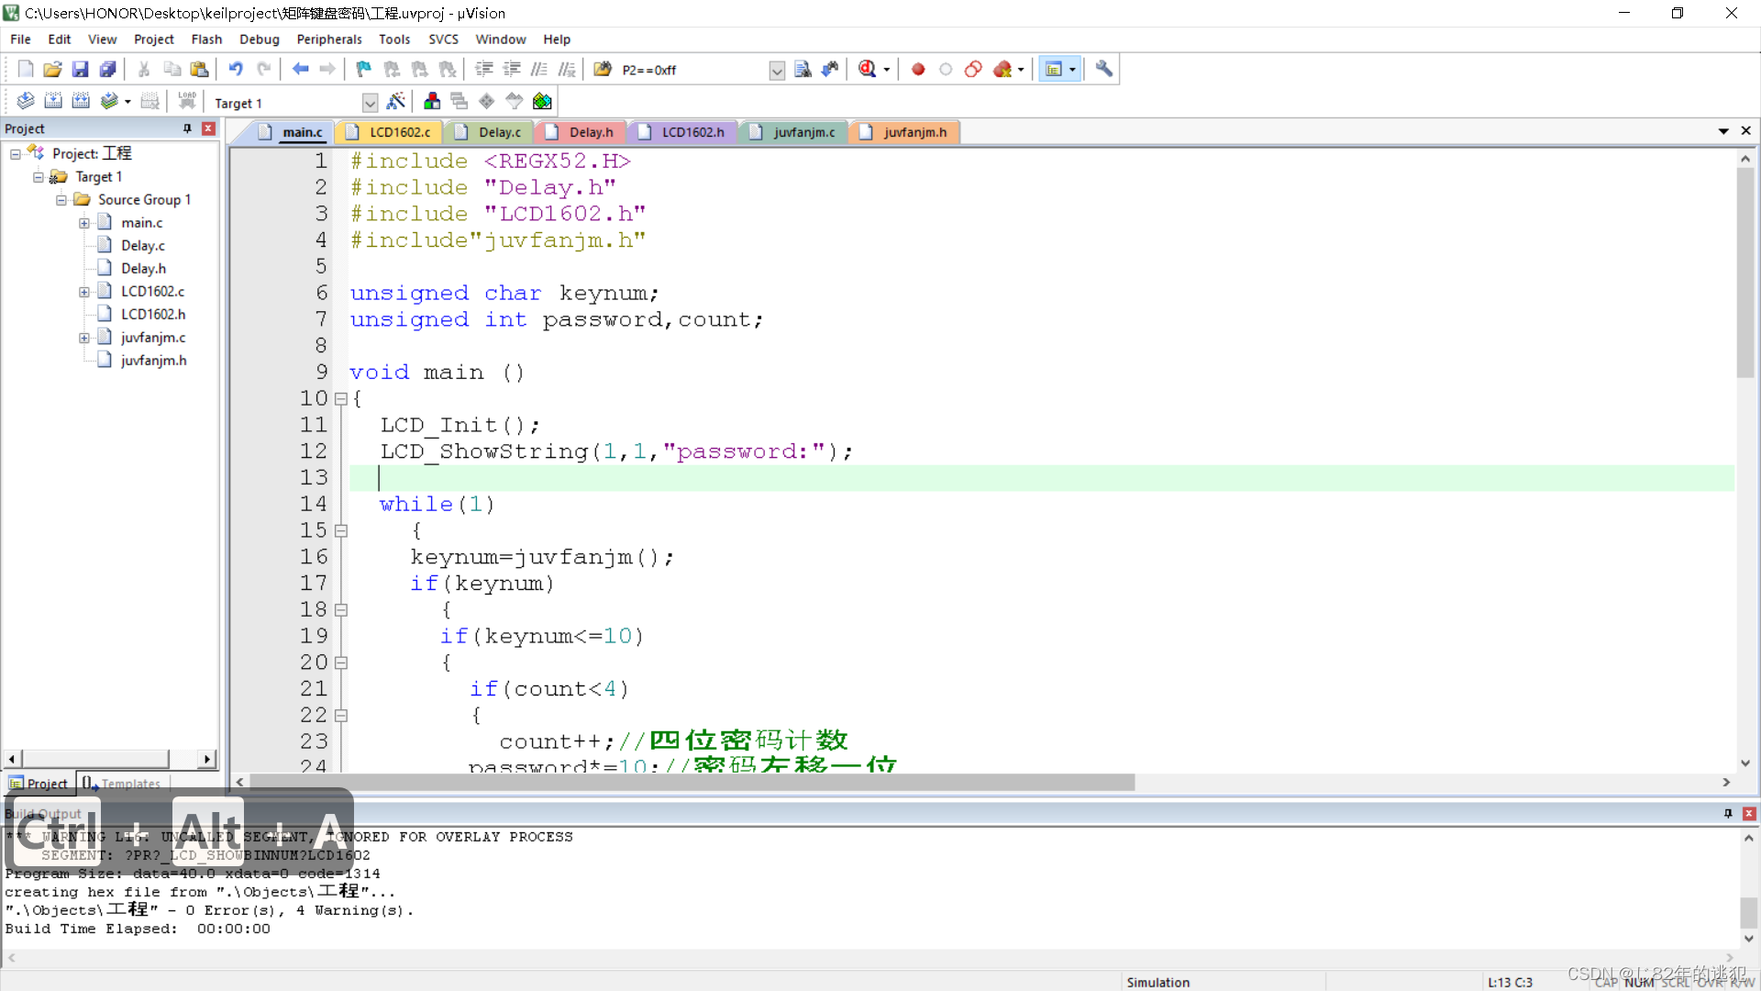This screenshot has height=991, width=1761.
Task: Click the Rebuild all target files icon
Action: 81,101
